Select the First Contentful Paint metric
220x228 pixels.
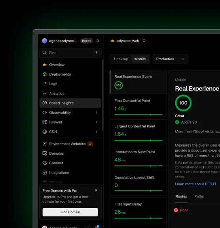[138, 106]
